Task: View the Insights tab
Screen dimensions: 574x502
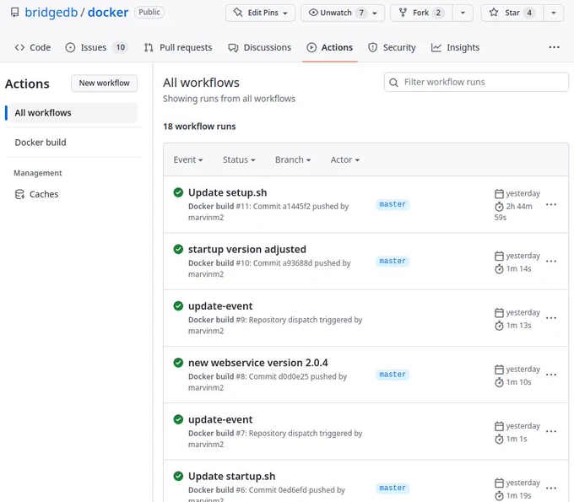Action: [x=455, y=47]
